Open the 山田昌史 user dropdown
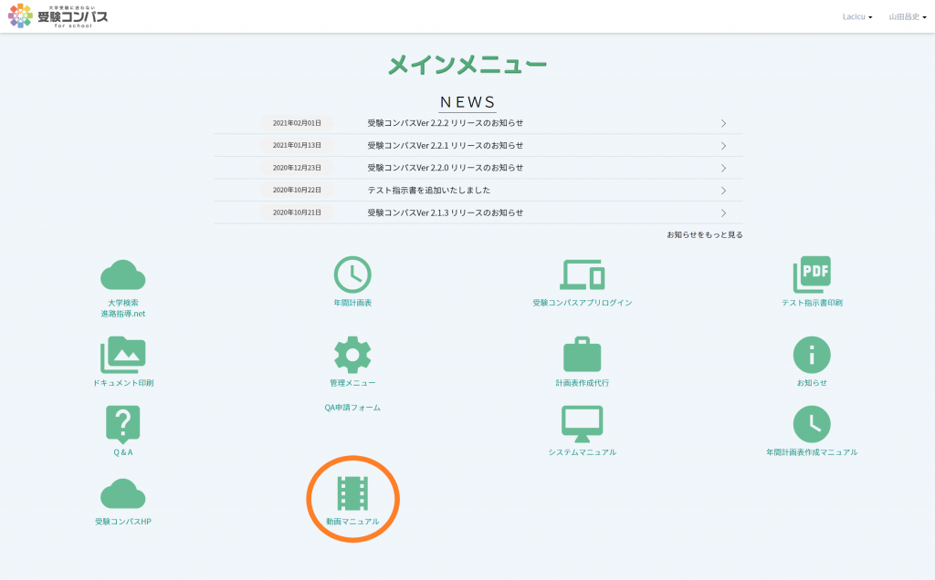Viewport: 935px width, 580px height. pos(906,16)
